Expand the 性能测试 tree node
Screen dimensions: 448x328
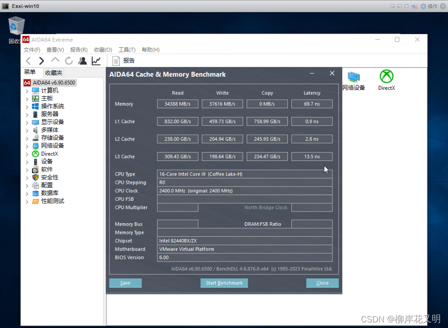pyautogui.click(x=27, y=202)
